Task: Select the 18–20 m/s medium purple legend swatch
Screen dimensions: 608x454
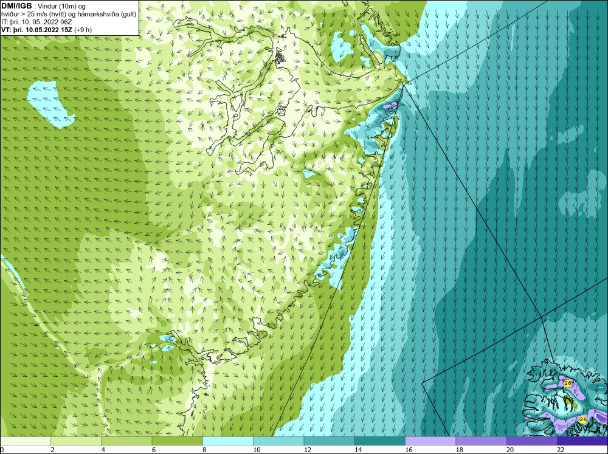Action: [x=481, y=441]
